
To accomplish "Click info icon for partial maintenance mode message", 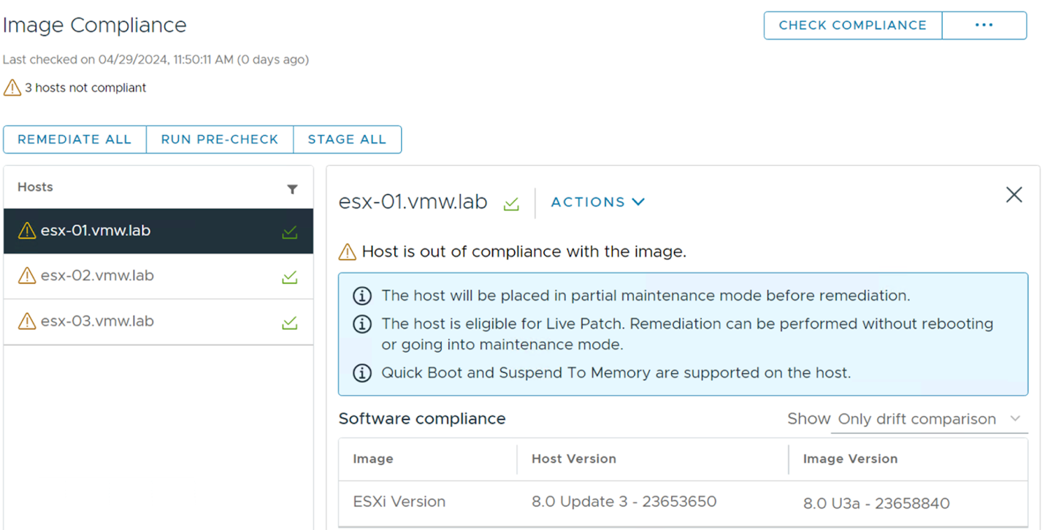I will (362, 296).
